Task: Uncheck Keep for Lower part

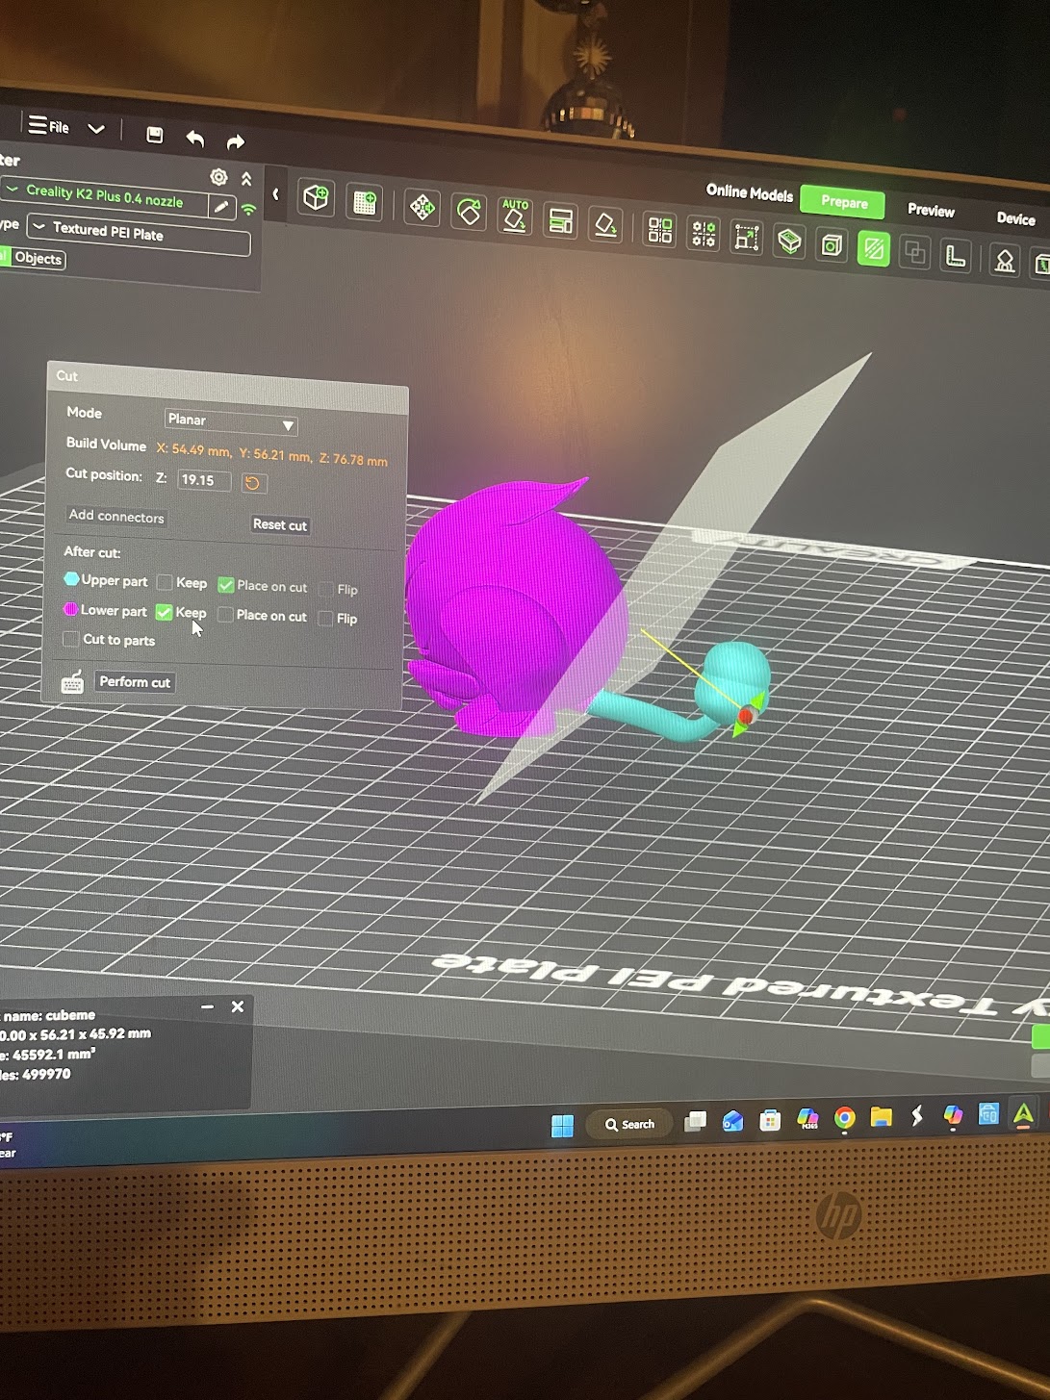Action: (x=164, y=612)
